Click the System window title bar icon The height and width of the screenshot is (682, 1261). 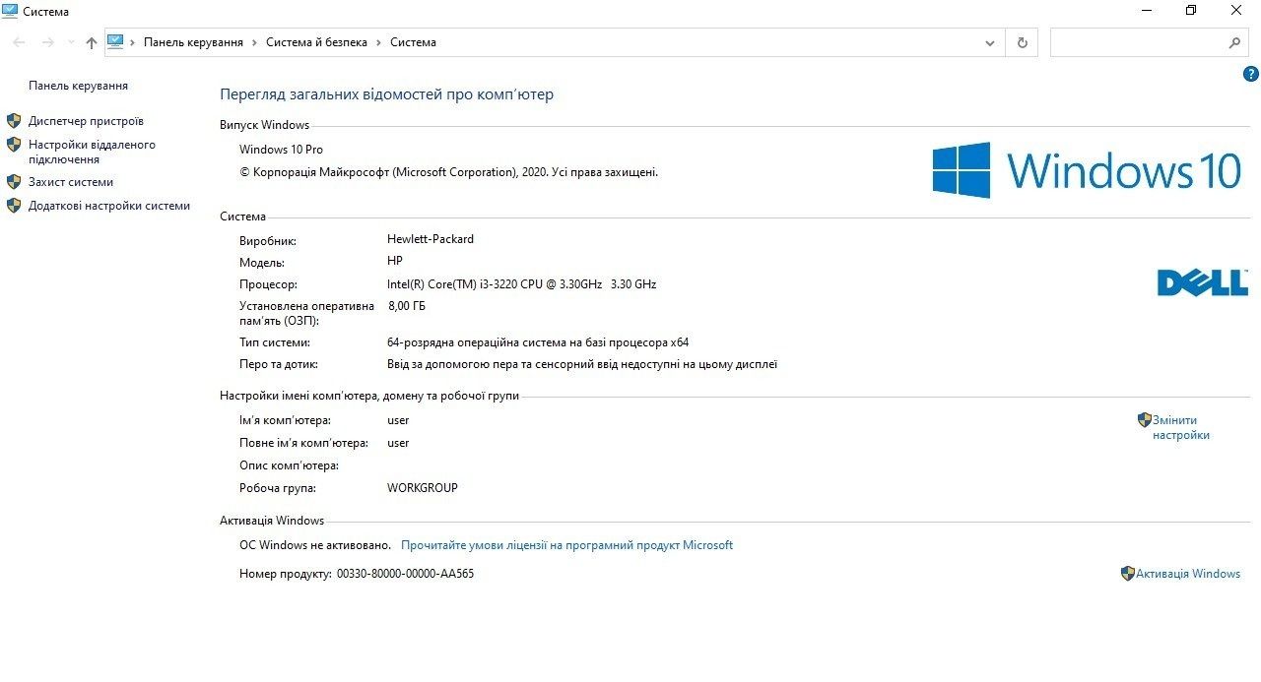pyautogui.click(x=10, y=11)
